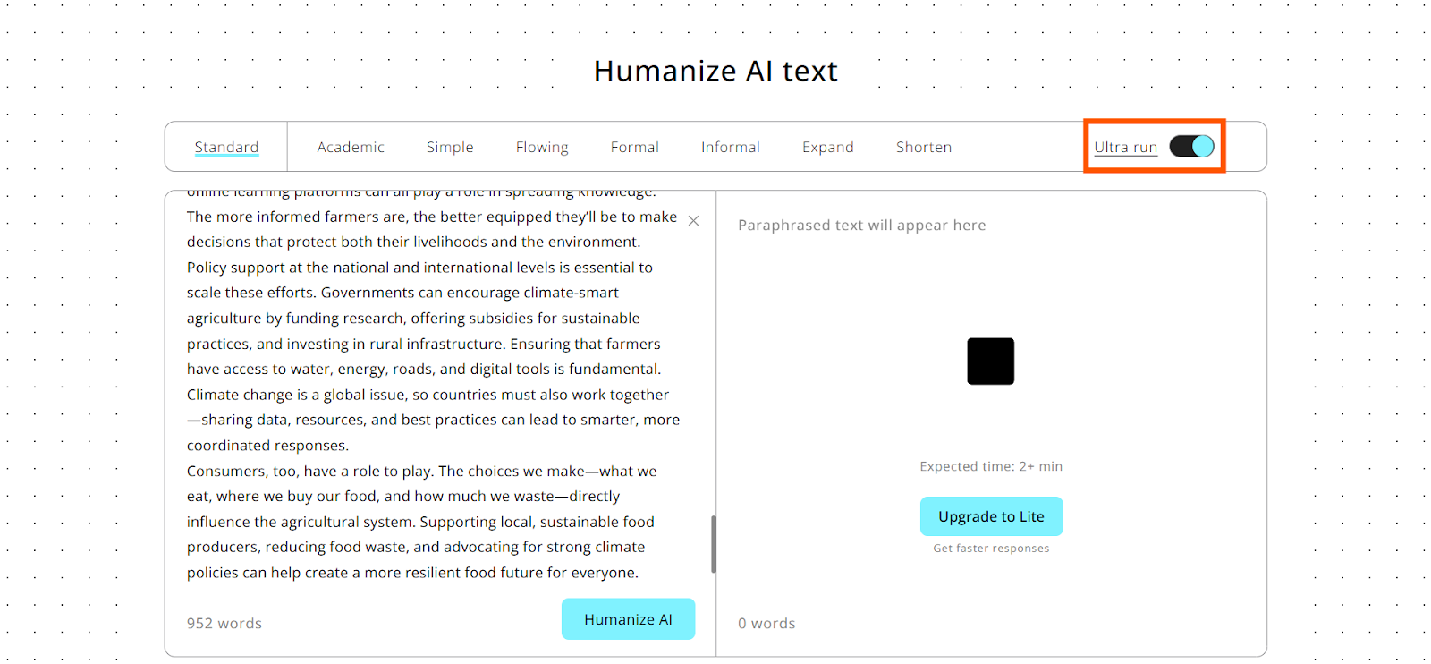Click the input text scrollbar thumb
Image resolution: width=1431 pixels, height=664 pixels.
pos(713,544)
